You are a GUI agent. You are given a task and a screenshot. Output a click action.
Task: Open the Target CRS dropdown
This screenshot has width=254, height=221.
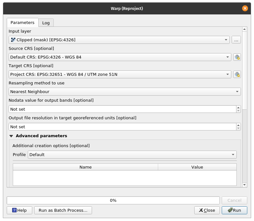[x=119, y=75]
